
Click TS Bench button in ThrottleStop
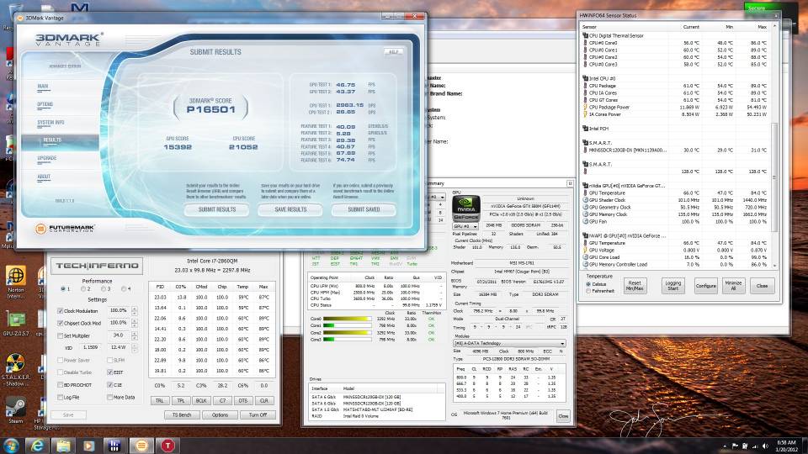tap(182, 414)
